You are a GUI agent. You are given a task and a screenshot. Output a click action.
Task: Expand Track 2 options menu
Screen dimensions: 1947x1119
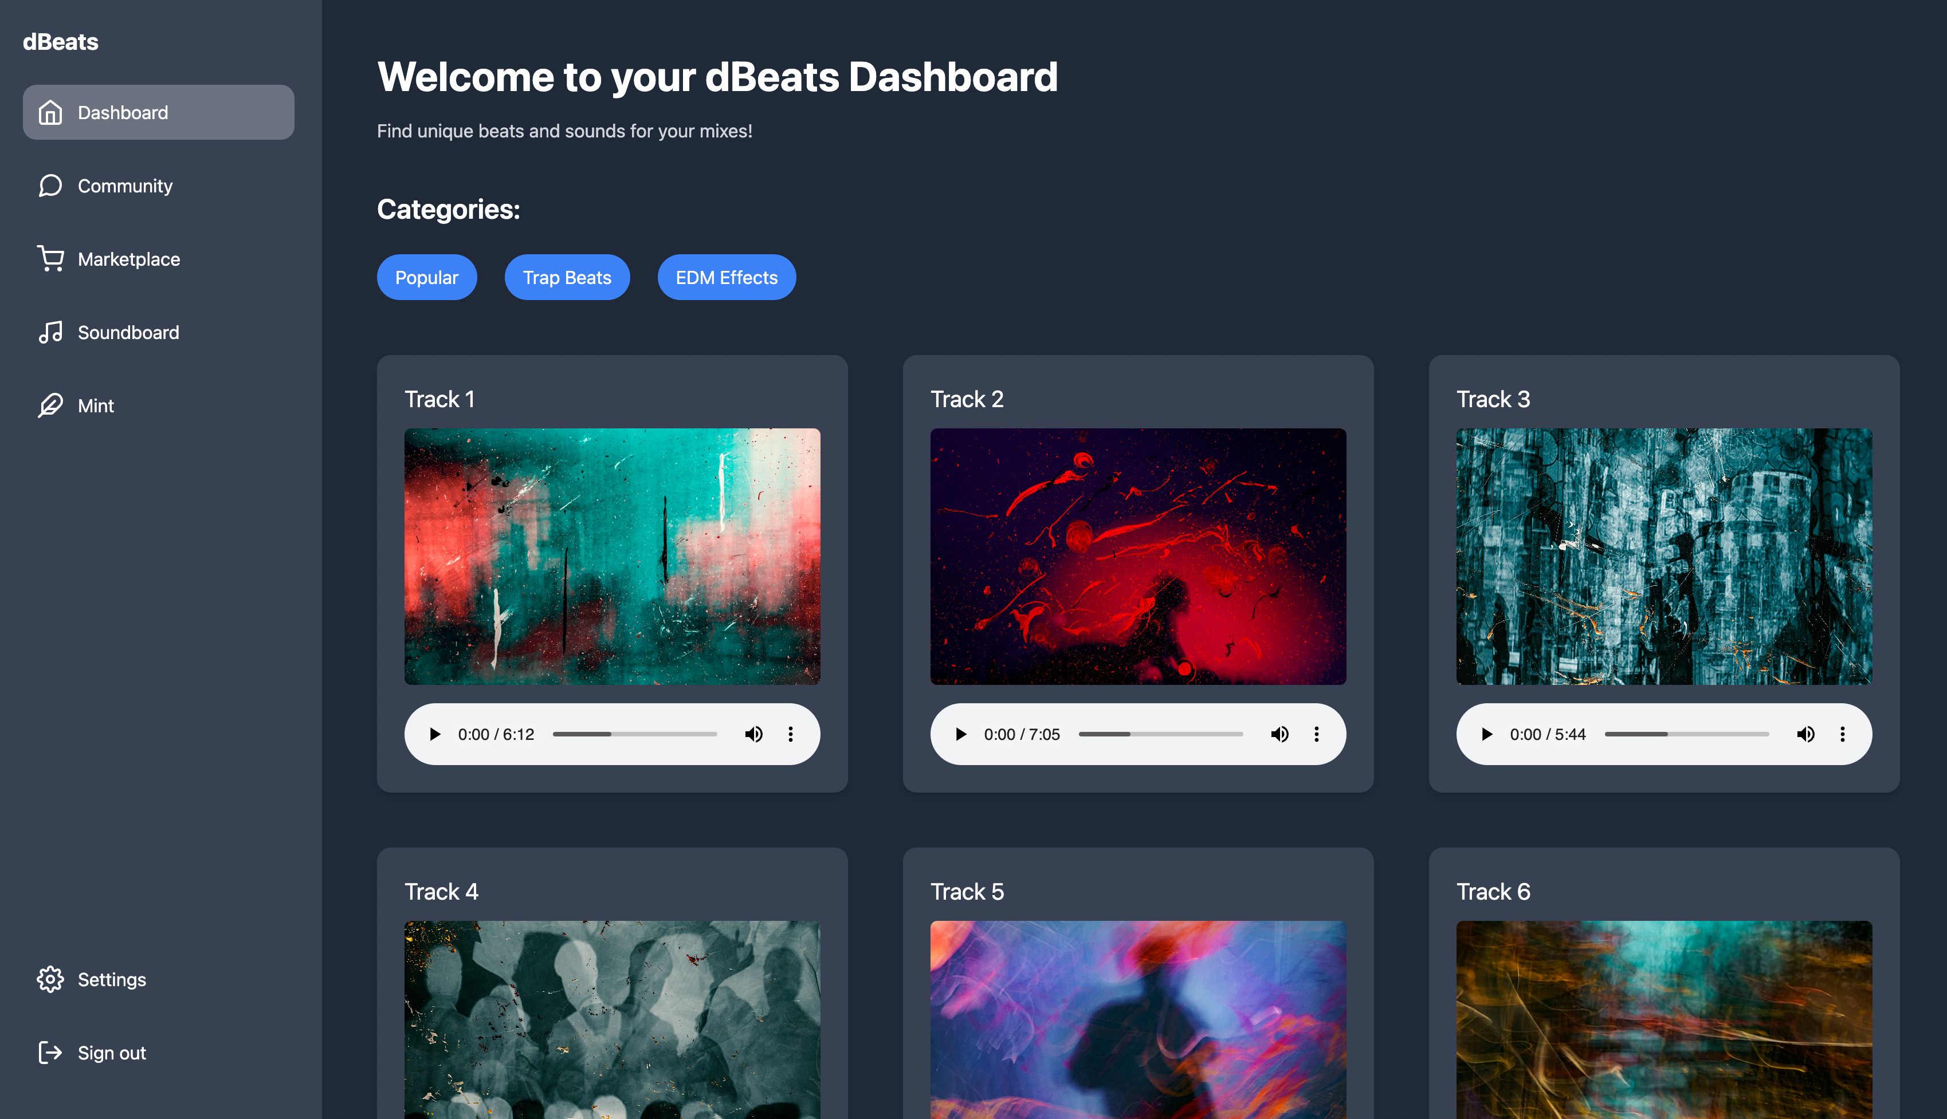click(x=1316, y=732)
